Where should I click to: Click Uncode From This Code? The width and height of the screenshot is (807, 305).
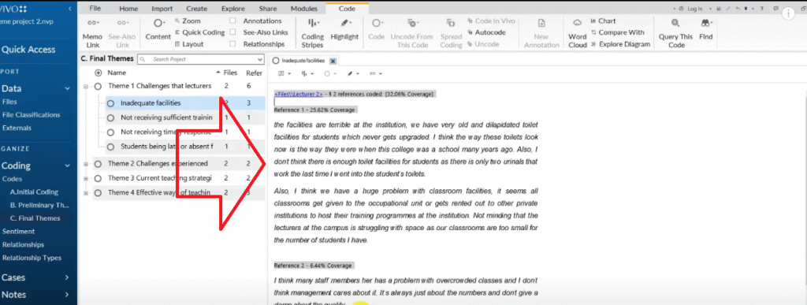pos(411,33)
